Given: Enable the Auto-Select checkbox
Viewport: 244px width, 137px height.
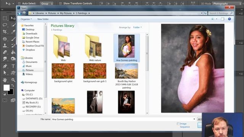Looking at the screenshot, I should click(19, 3).
